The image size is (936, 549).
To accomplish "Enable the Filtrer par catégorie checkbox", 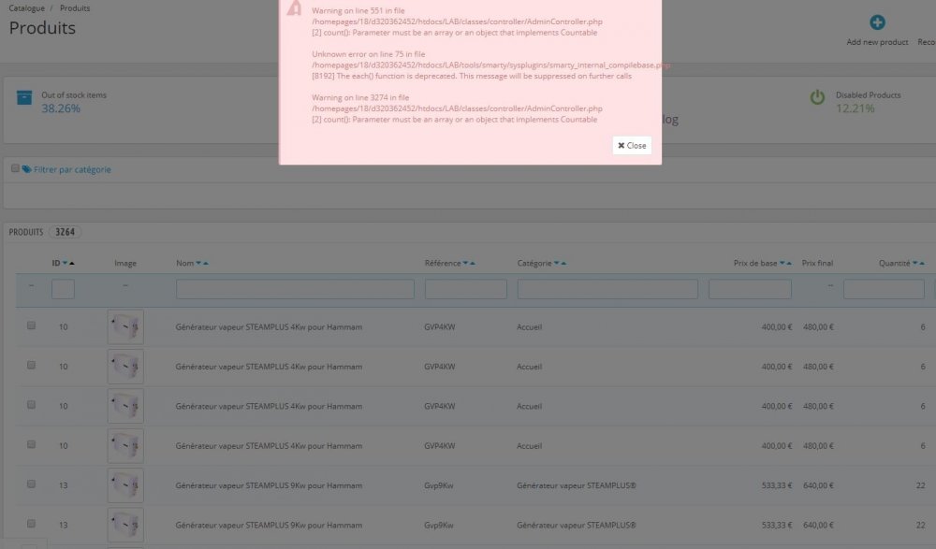I will click(x=16, y=168).
